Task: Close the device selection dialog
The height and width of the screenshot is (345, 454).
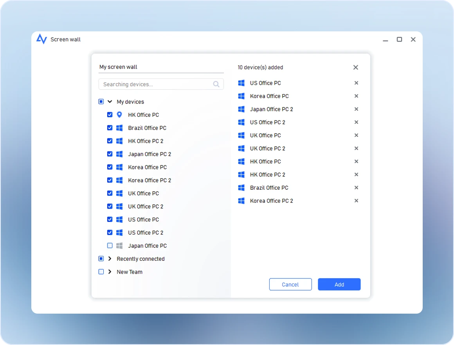Action: point(355,67)
